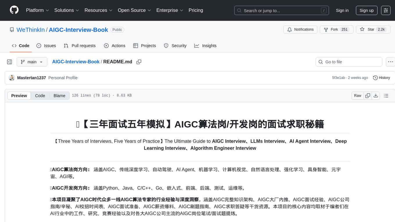View the file History
This screenshot has height=222, width=395.
(381, 78)
